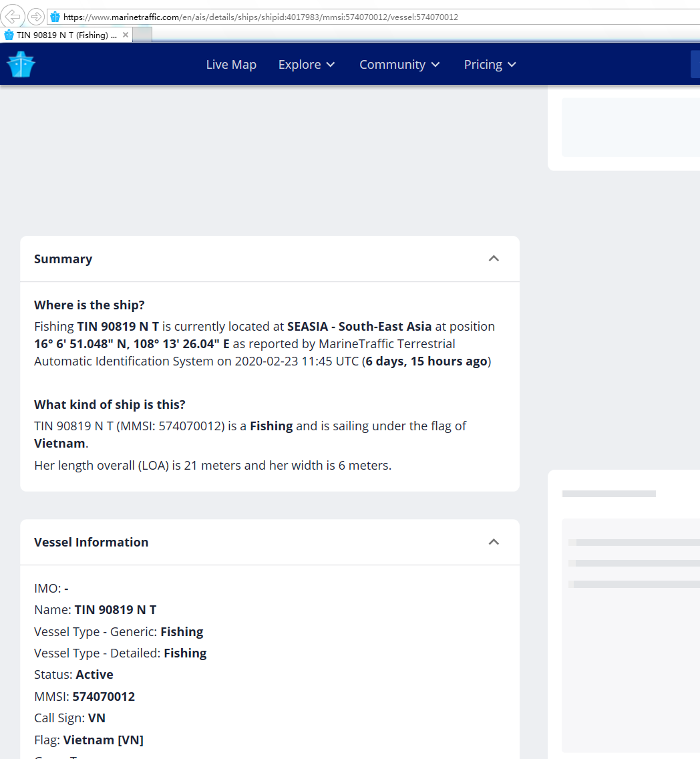Click 'SEASIA - South-East Asia' location text
The image size is (700, 759).
pyautogui.click(x=359, y=326)
